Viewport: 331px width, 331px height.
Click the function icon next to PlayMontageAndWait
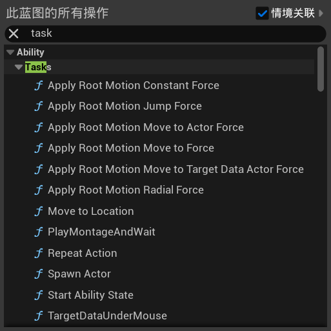pyautogui.click(x=39, y=232)
